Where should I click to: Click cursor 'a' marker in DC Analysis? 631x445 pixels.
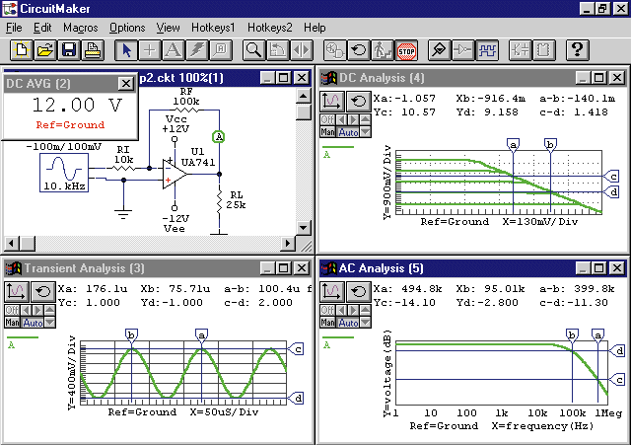[513, 145]
